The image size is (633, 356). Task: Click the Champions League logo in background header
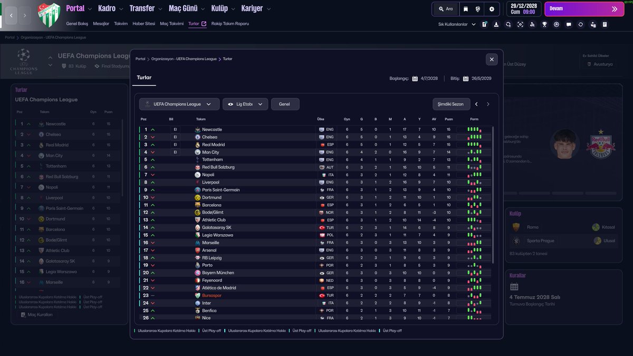[23, 61]
